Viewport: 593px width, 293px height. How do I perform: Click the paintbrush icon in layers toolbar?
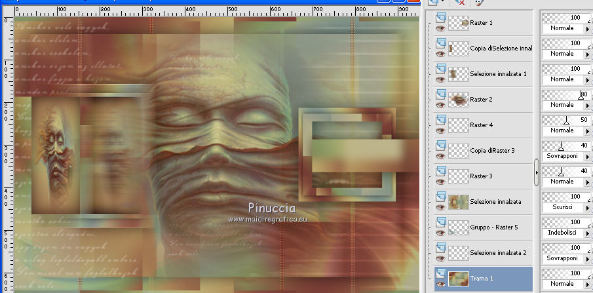(478, 2)
